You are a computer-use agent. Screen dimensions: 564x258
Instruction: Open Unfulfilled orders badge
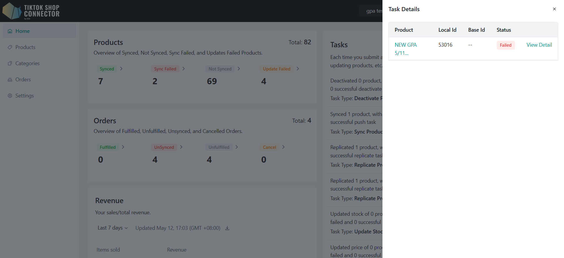click(219, 147)
